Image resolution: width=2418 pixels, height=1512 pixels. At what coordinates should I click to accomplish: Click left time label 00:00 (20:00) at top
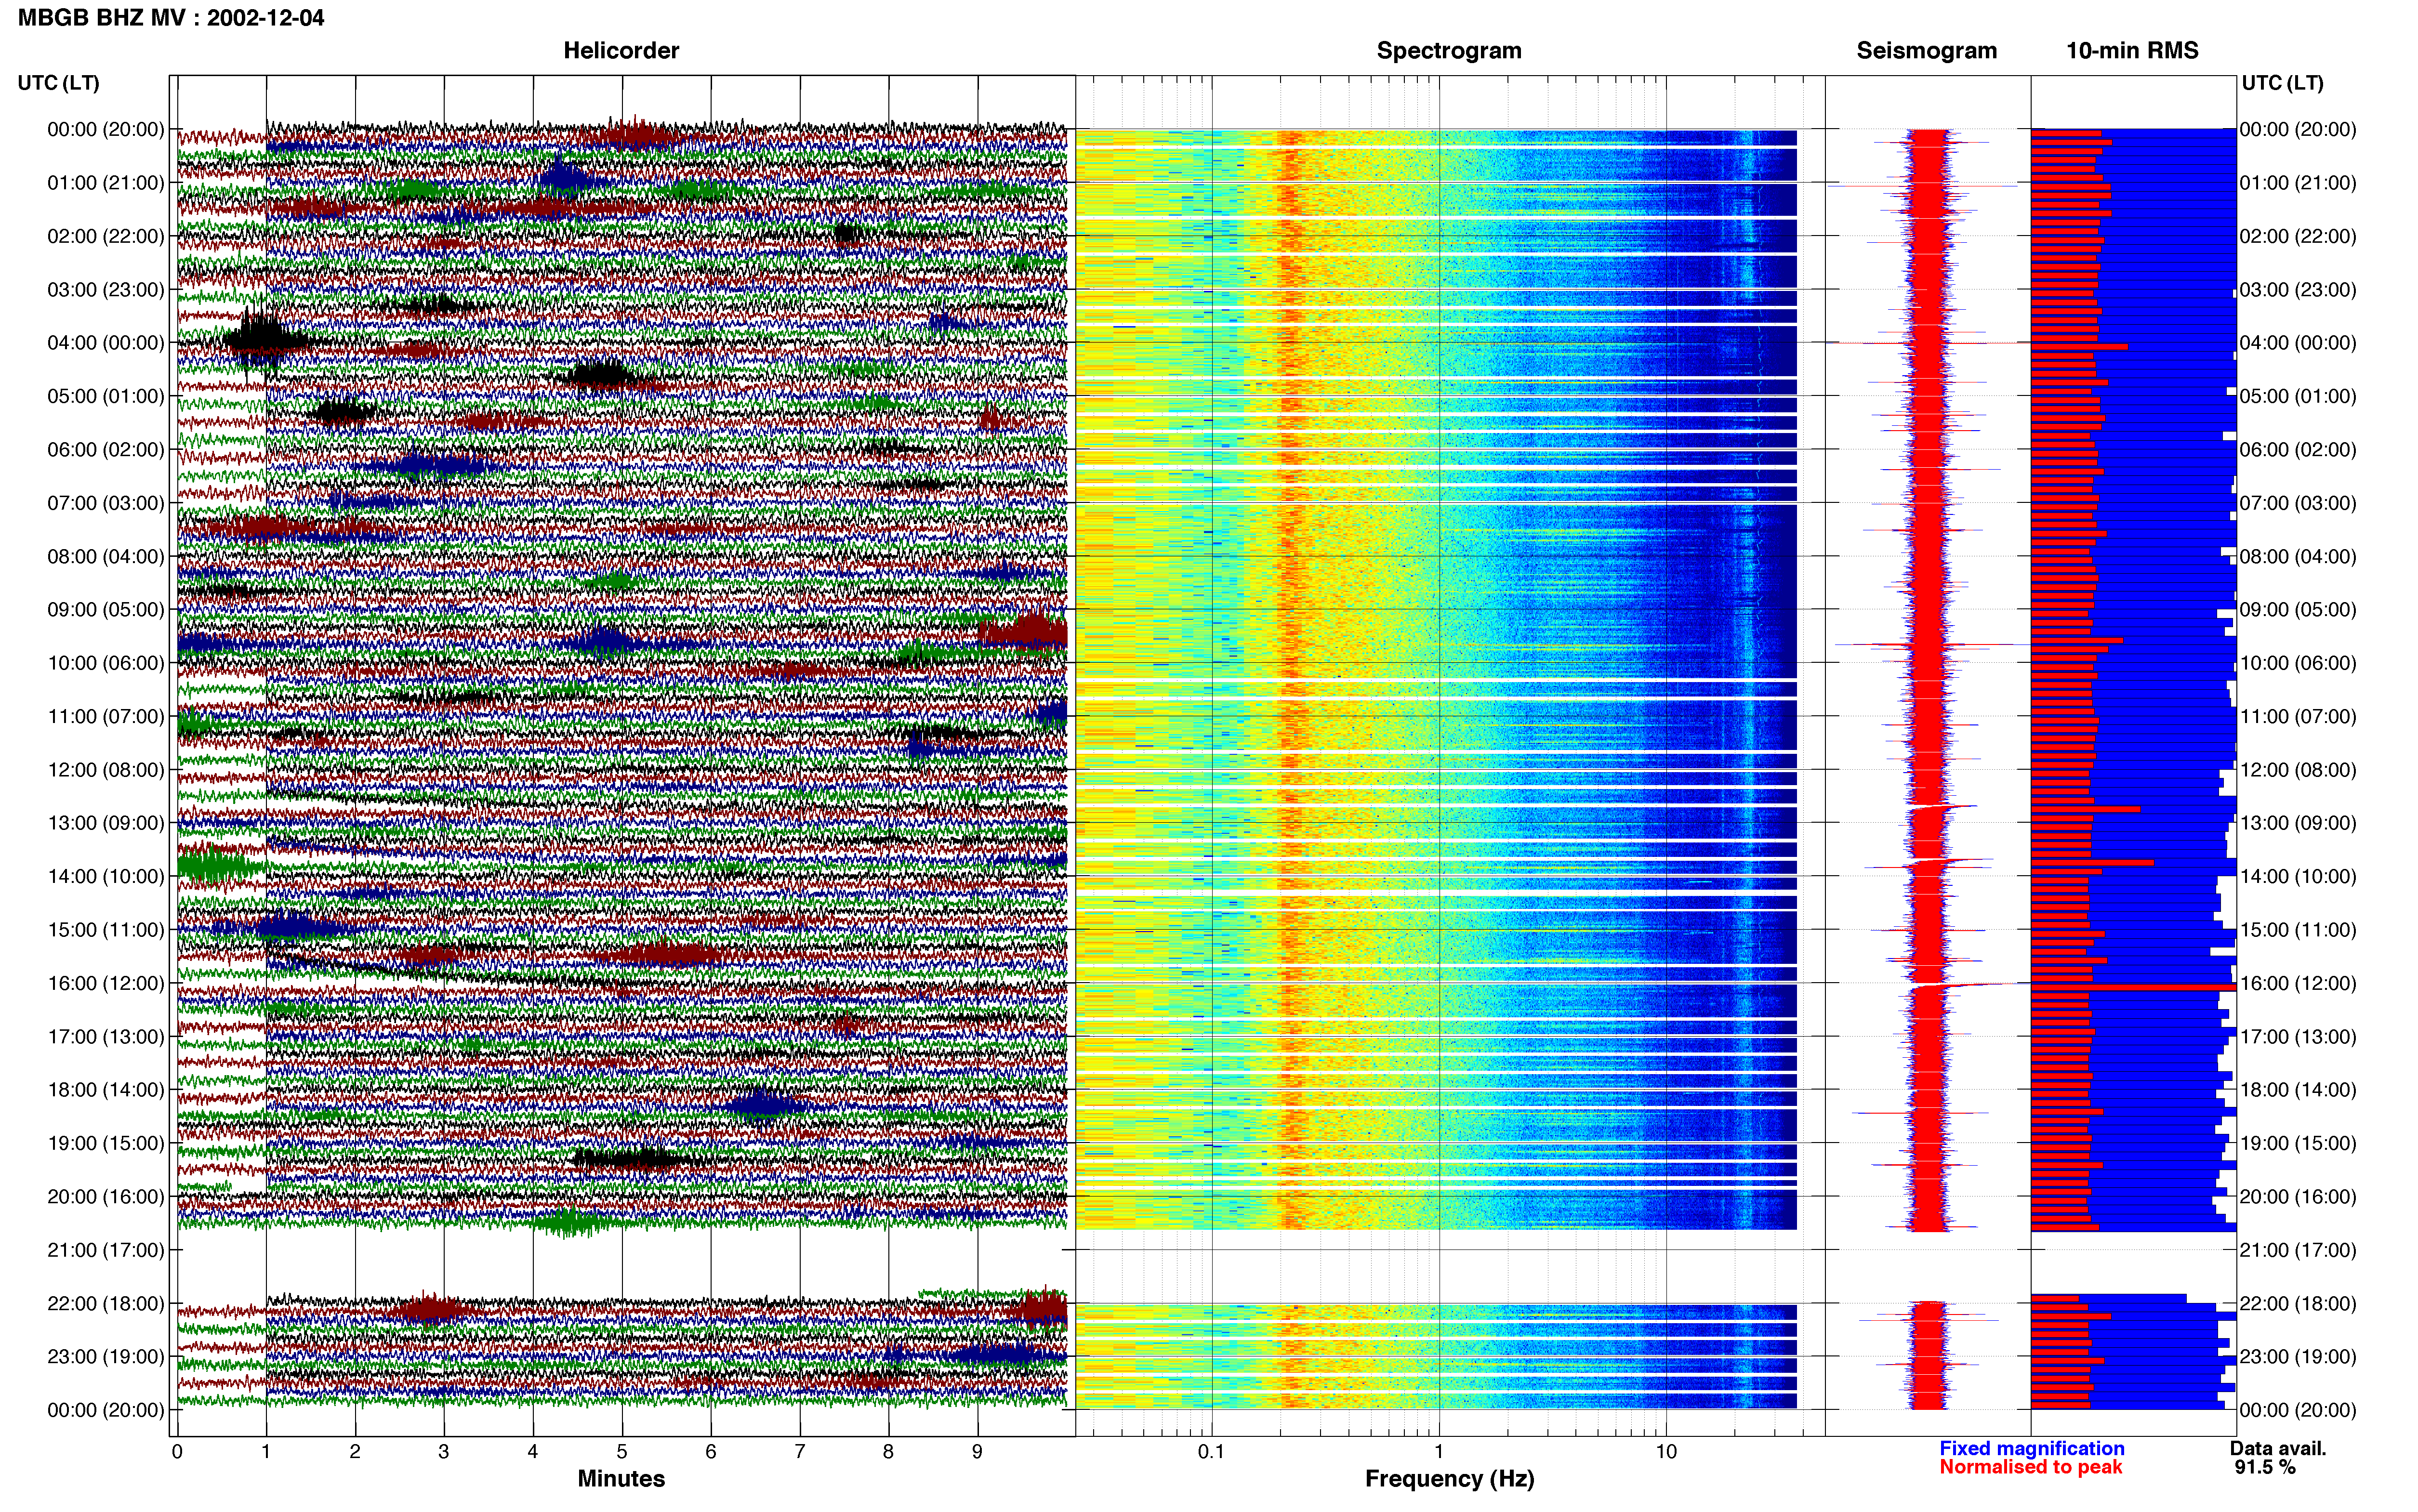tap(106, 129)
